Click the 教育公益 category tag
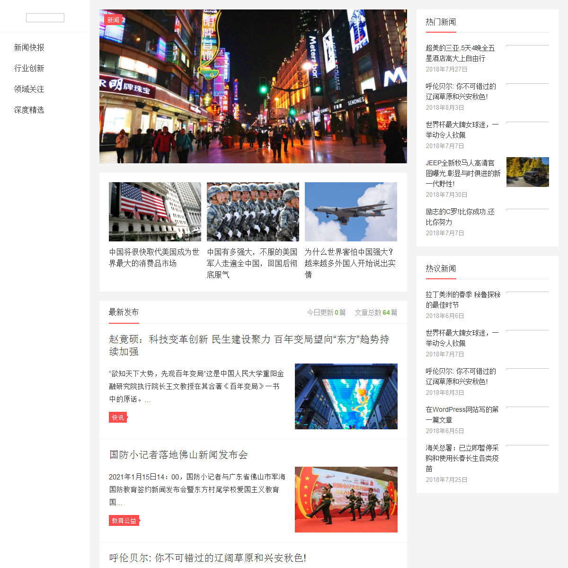This screenshot has width=568, height=568. point(124,521)
